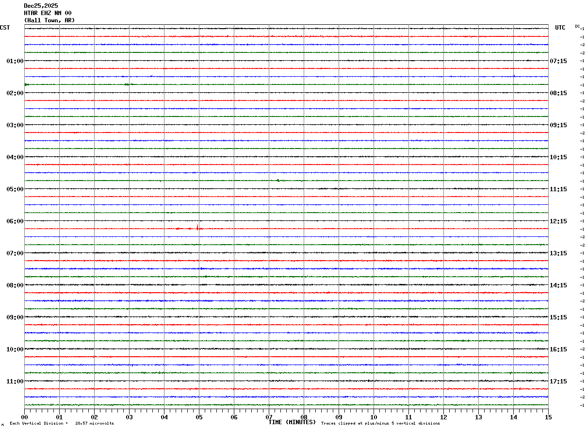Click minute 12 on the time axis

(443, 417)
